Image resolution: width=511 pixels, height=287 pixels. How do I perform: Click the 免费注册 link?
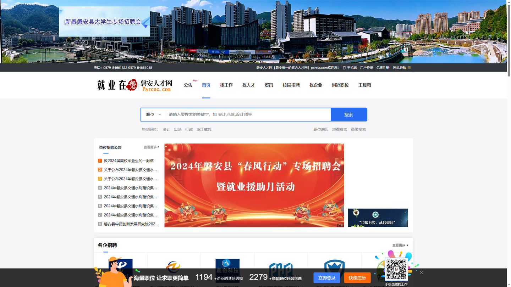[x=383, y=68]
